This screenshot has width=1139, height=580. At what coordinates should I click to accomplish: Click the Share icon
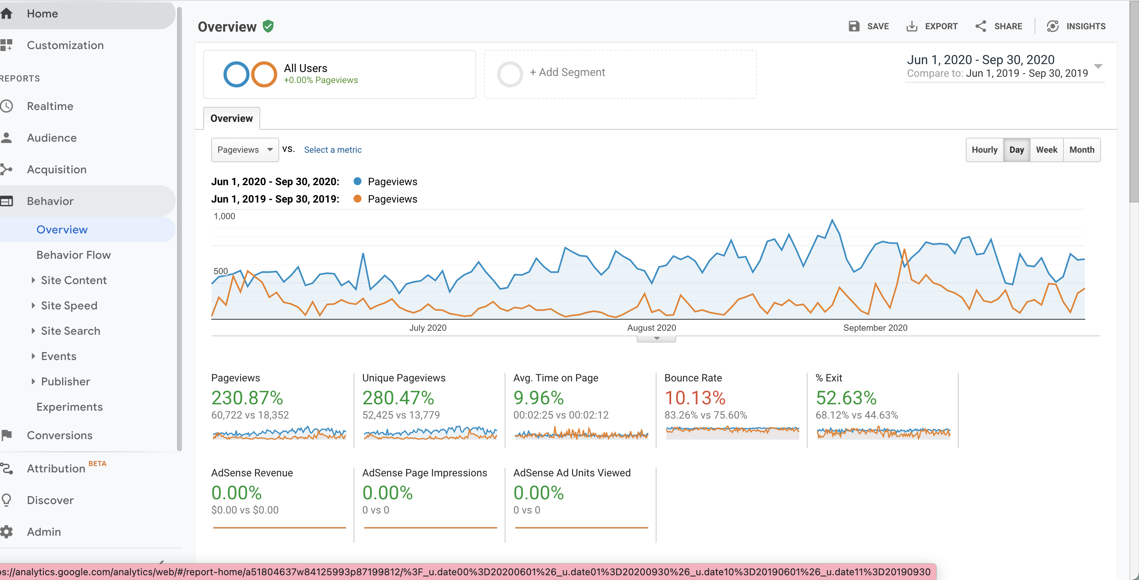coord(980,26)
